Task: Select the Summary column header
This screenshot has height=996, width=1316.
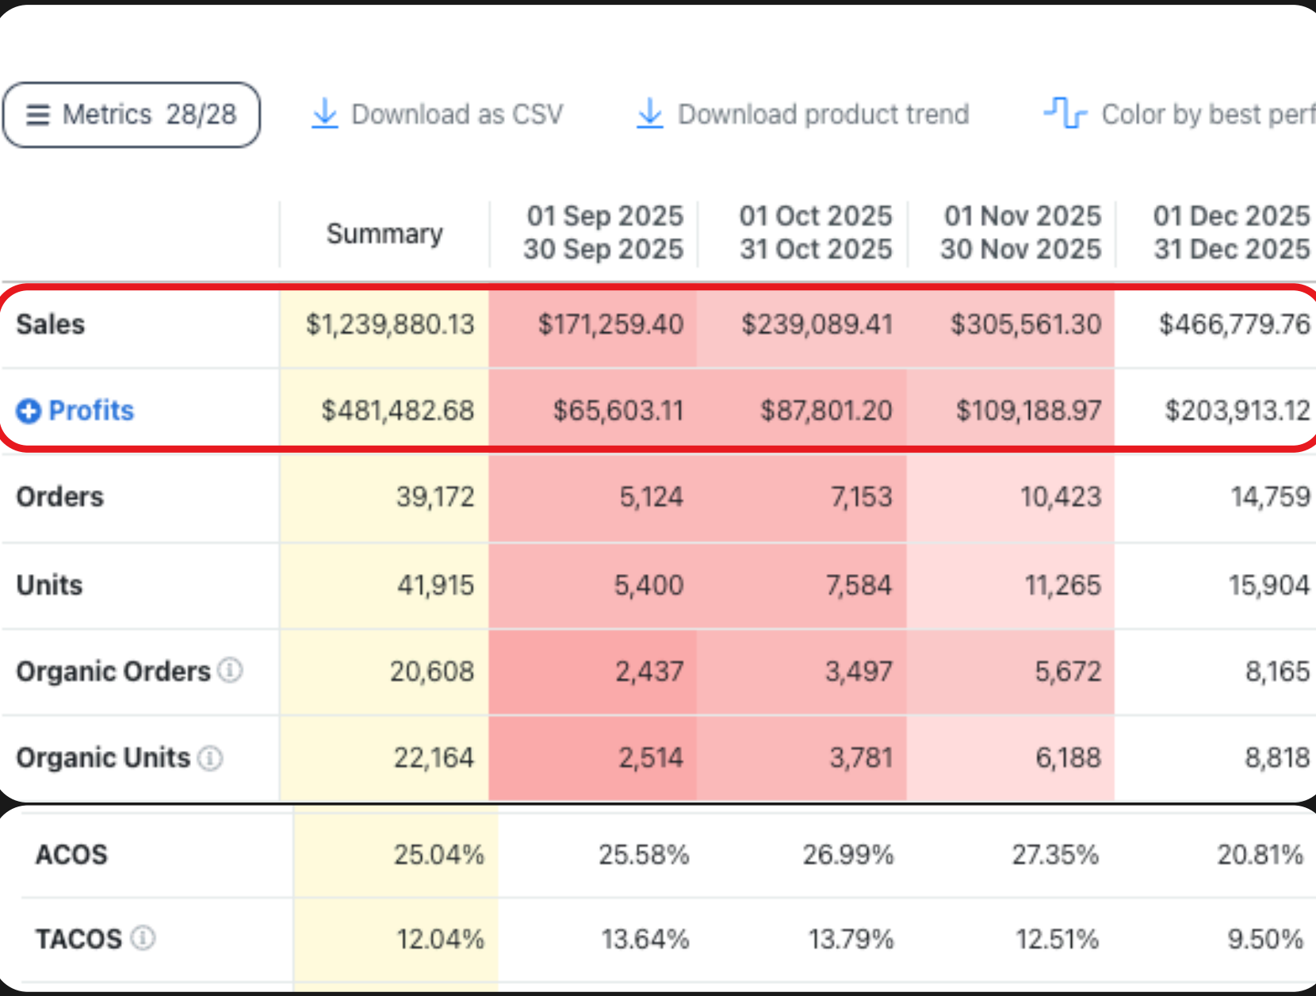Action: (x=384, y=234)
